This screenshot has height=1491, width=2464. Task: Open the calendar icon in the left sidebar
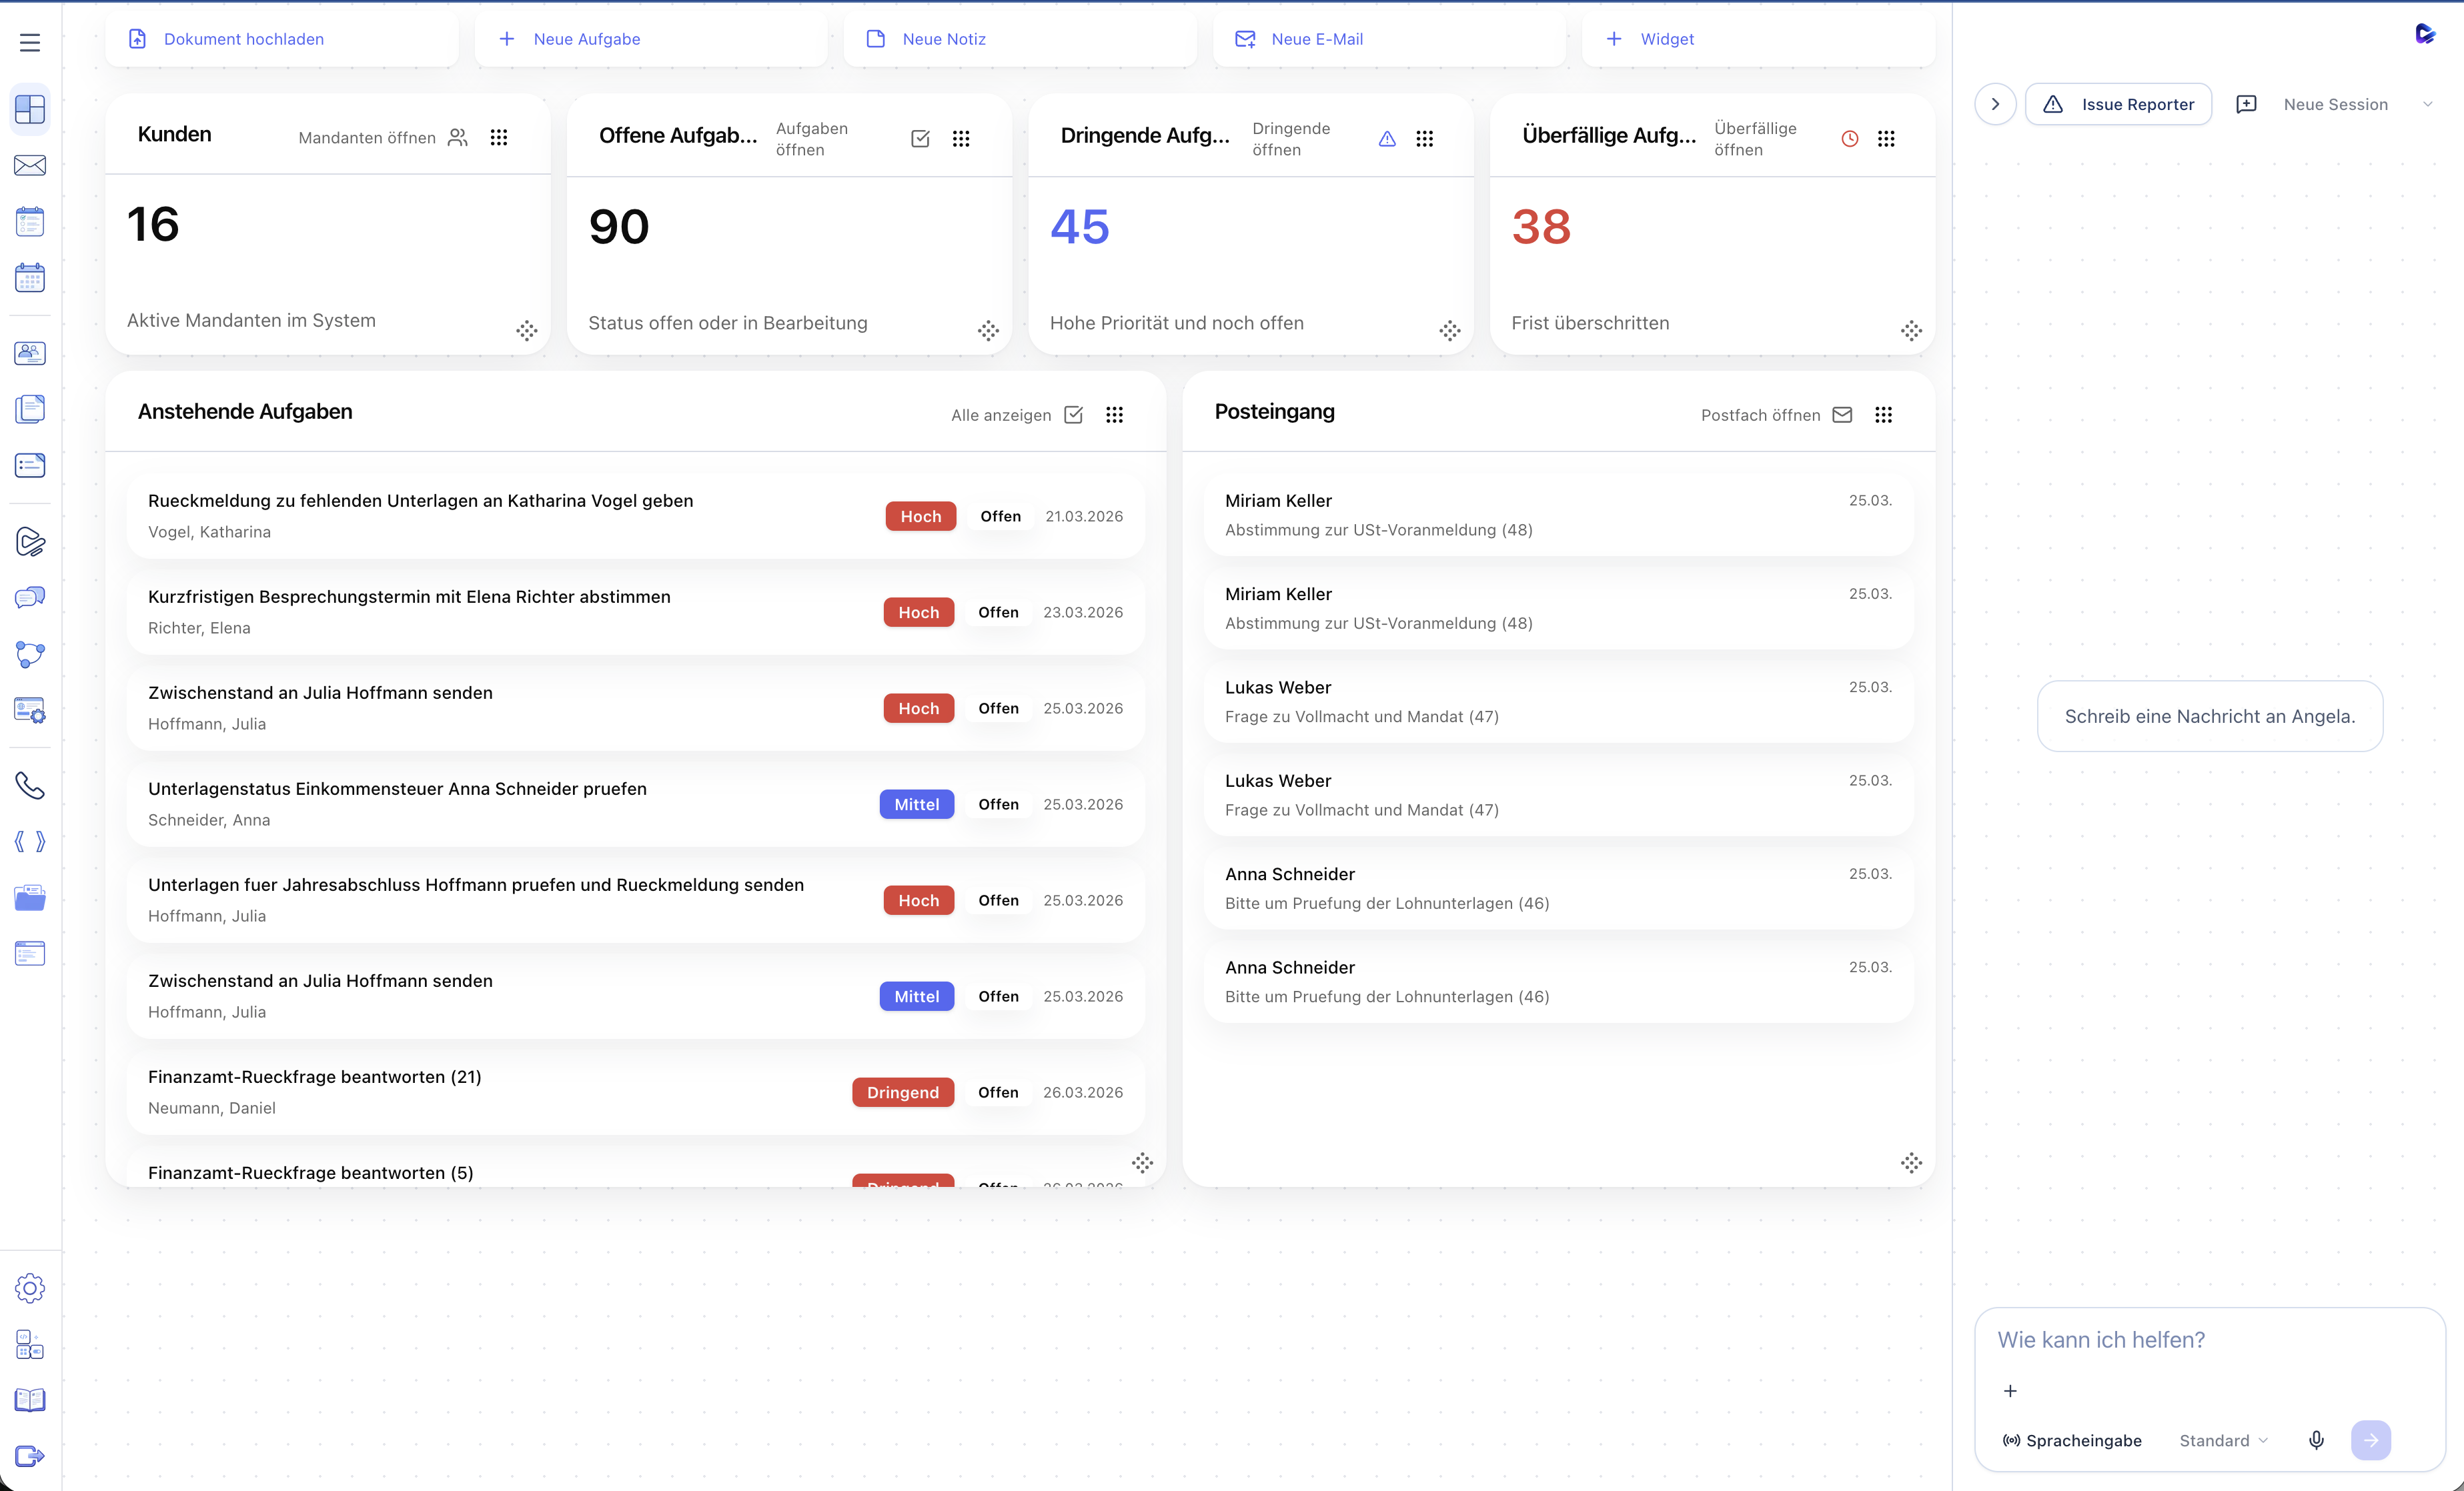point(30,277)
